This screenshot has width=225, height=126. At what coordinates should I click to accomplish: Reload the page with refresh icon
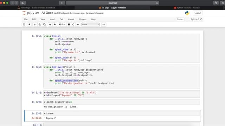[157, 3]
